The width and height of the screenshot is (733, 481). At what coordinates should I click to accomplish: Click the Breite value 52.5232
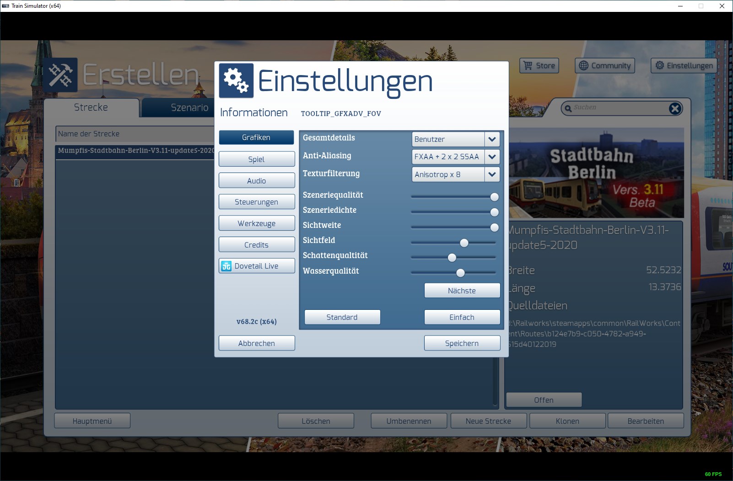663,270
